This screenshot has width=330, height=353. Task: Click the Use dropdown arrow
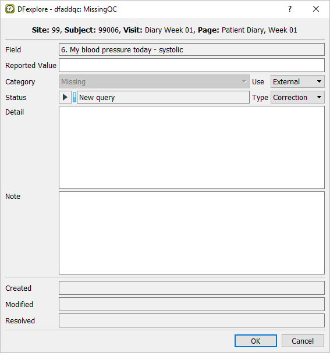coord(319,81)
